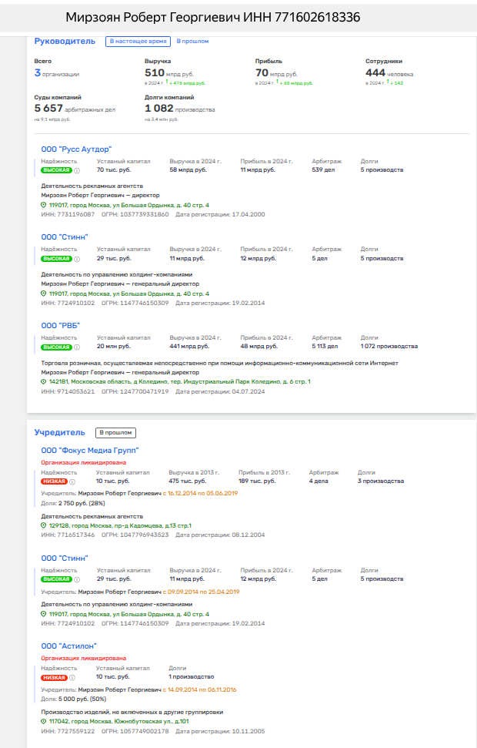Click location pin under Русс Аутдор's director line

tap(44, 205)
